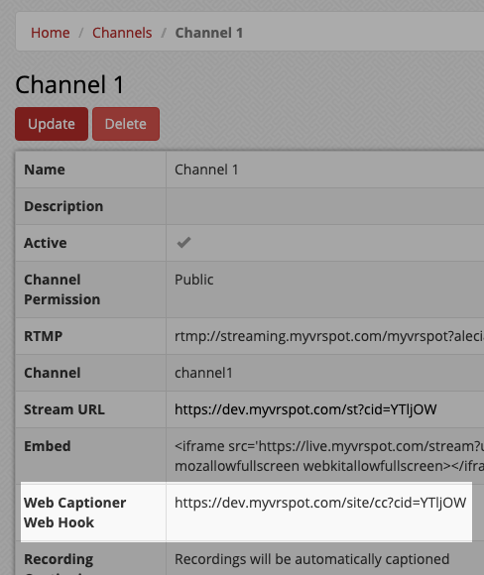Open the Home breadcrumb link
Image resolution: width=484 pixels, height=575 pixels.
tap(51, 33)
